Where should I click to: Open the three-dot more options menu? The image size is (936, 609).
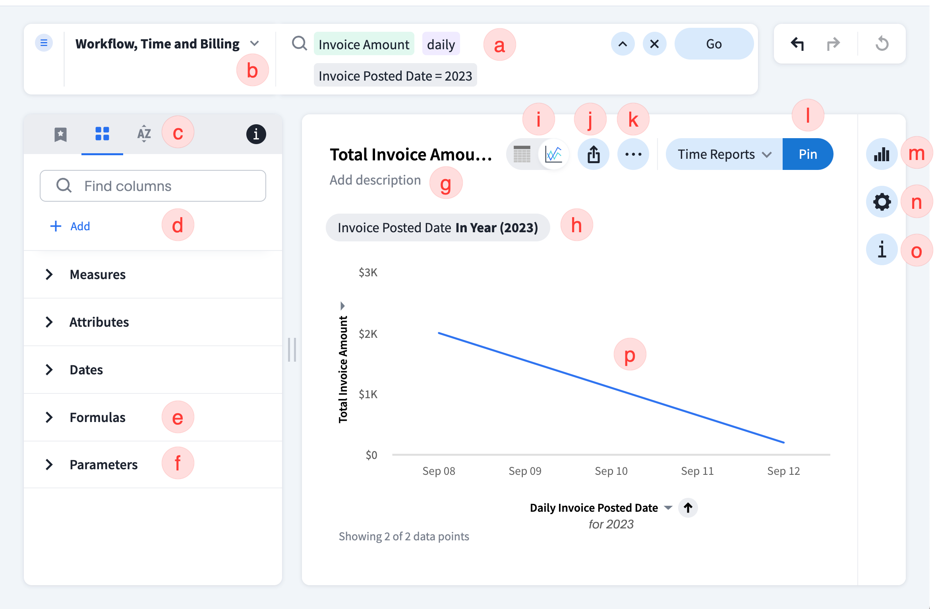point(633,154)
